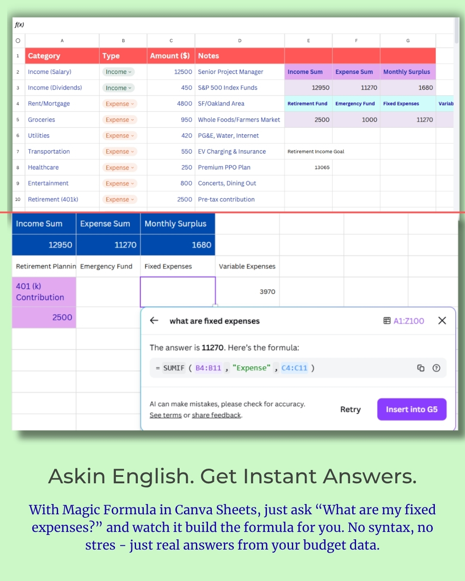Open Type dropdown for Income (Dividends) row
Viewport: 465px width, 581px height.
[118, 88]
